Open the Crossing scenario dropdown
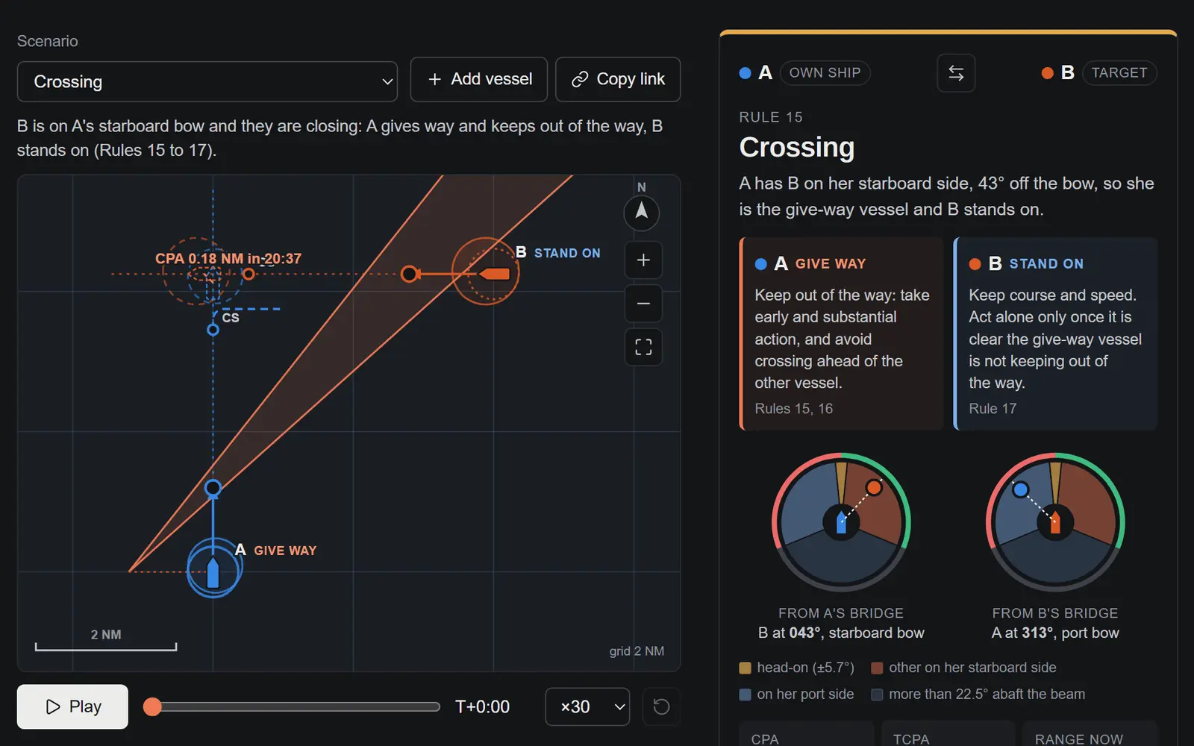This screenshot has width=1194, height=746. [207, 81]
